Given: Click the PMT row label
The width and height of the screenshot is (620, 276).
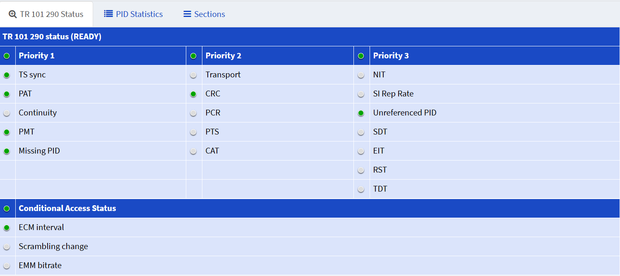Looking at the screenshot, I should [x=26, y=132].
